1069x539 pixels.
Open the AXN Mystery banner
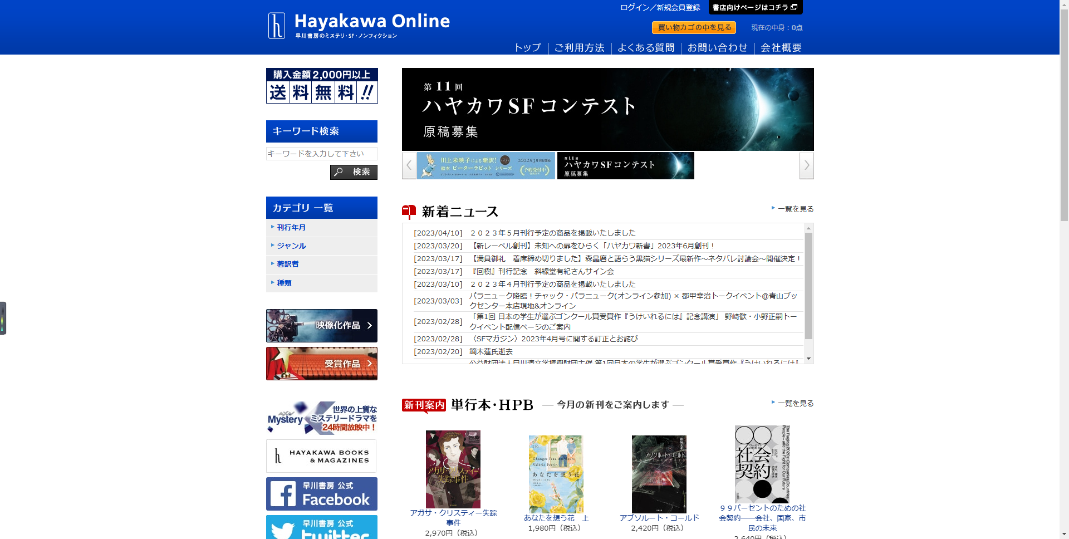click(x=322, y=418)
